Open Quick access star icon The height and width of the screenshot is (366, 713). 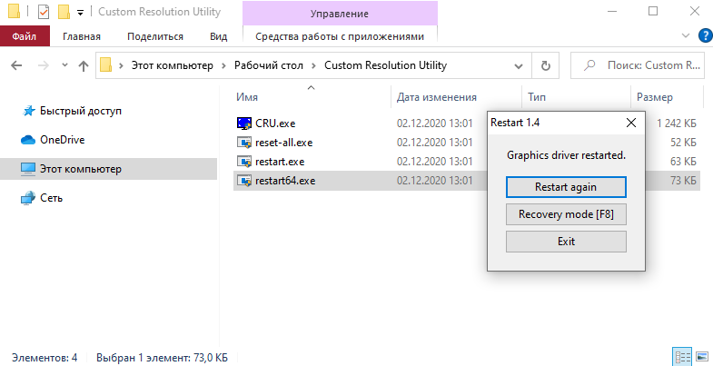pyautogui.click(x=29, y=111)
